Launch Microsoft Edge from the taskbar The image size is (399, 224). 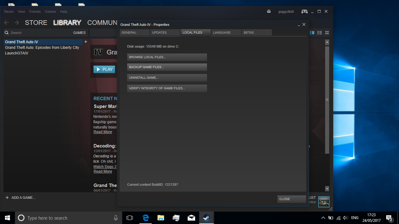pyautogui.click(x=146, y=218)
